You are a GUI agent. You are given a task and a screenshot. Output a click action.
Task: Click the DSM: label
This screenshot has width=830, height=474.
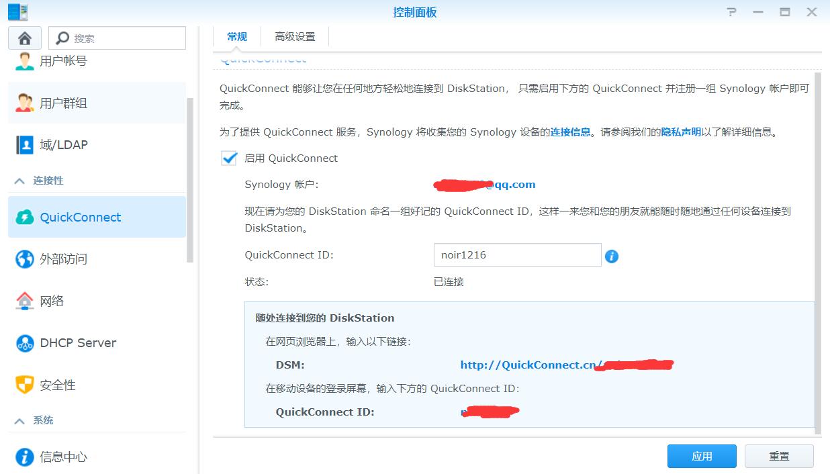pos(290,365)
